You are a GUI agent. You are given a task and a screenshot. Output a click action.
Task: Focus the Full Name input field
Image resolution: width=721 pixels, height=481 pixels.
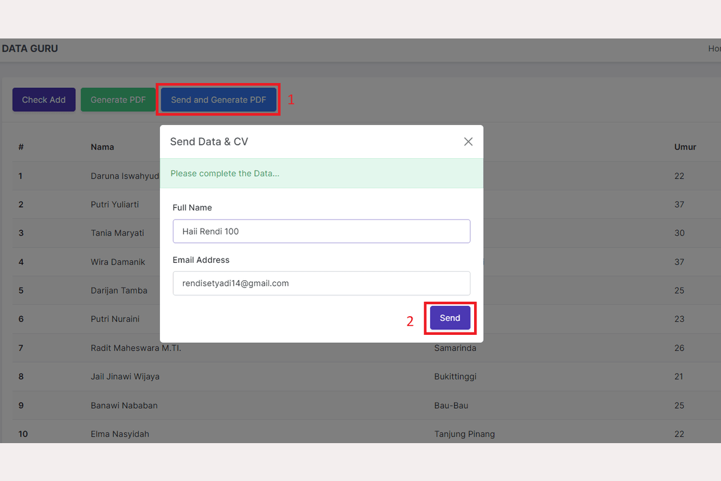(x=321, y=231)
